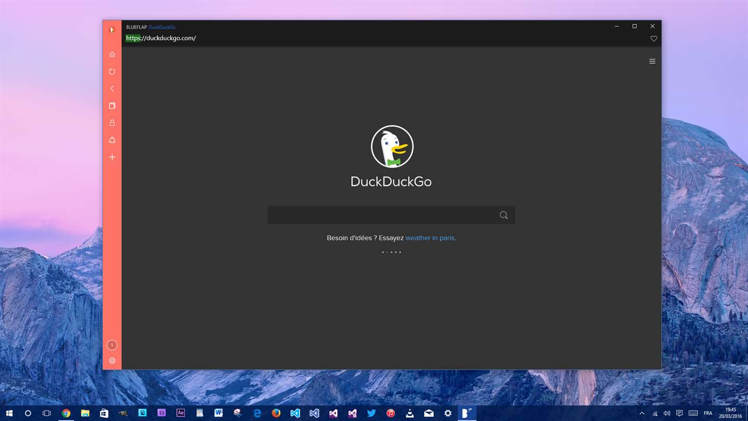Image resolution: width=748 pixels, height=421 pixels.
Task: Open the Windows Start menu
Action: 9,413
